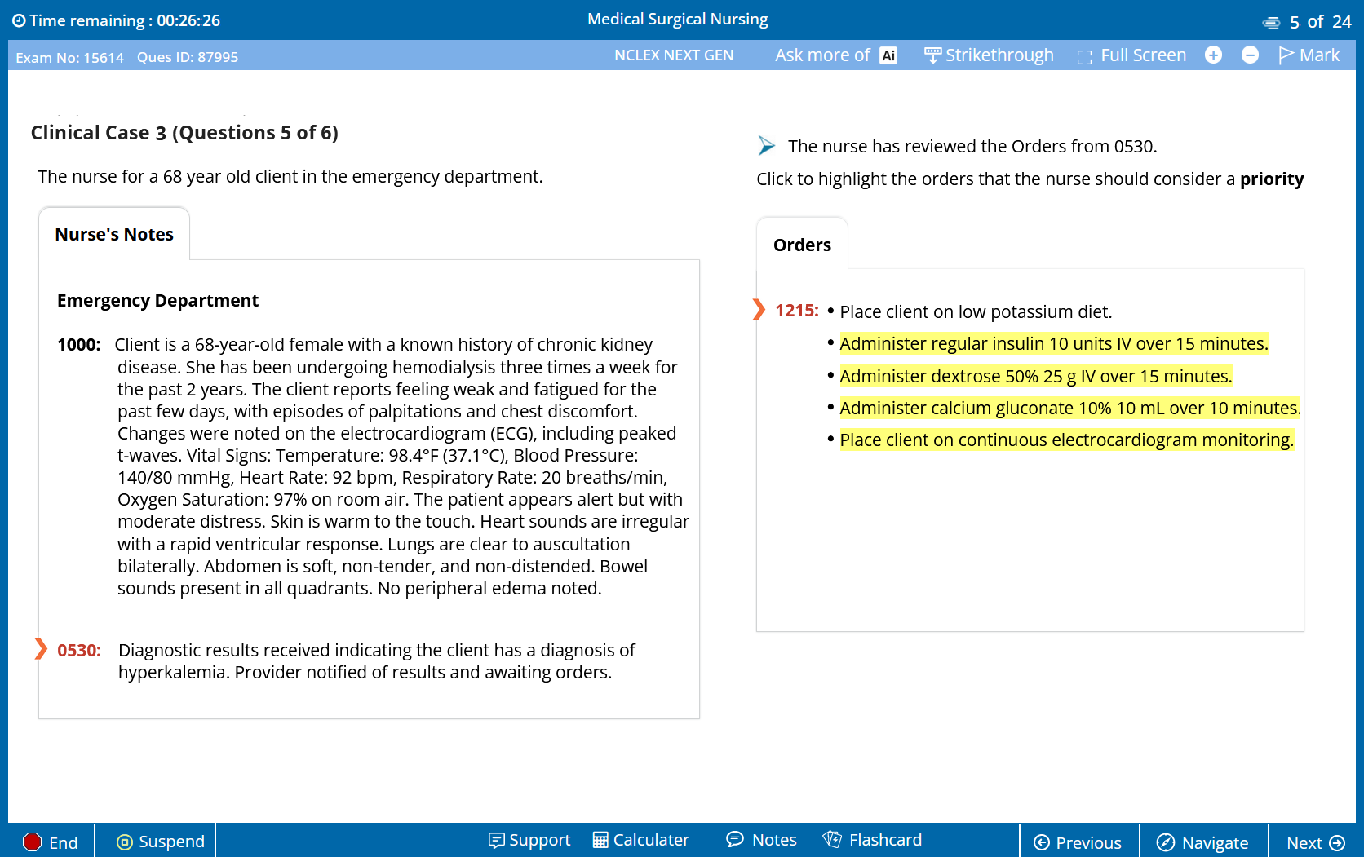This screenshot has height=857, width=1364.
Task: Open the Navigate question list
Action: (x=1203, y=842)
